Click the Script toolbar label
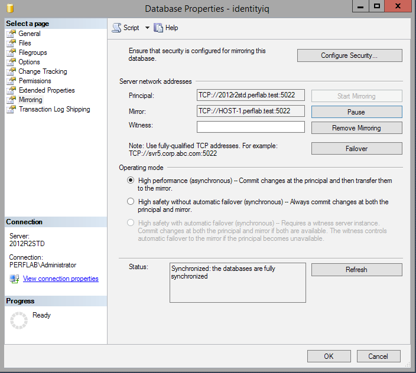Screen dimensions: 416x373 pyautogui.click(x=131, y=28)
